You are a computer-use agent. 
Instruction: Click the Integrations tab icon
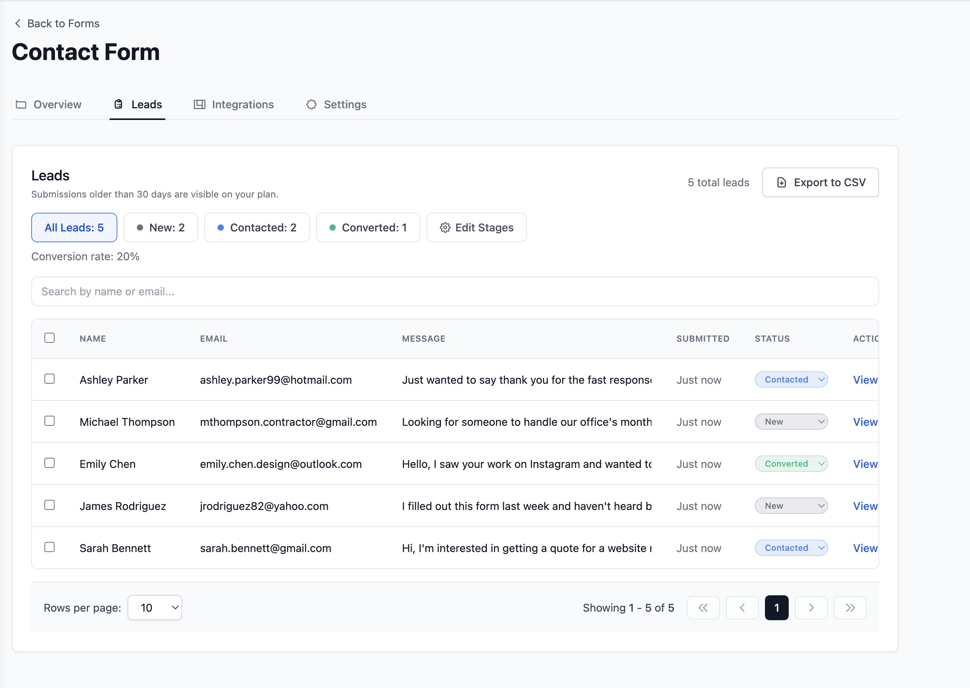199,105
